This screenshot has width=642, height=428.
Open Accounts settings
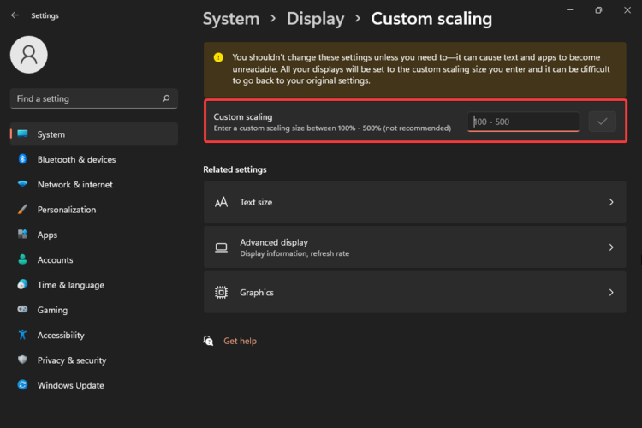click(94, 259)
